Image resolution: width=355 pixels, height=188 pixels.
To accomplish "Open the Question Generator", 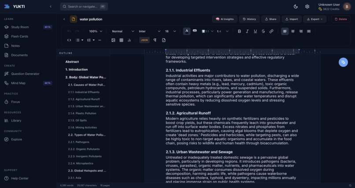I will [x=28, y=74].
